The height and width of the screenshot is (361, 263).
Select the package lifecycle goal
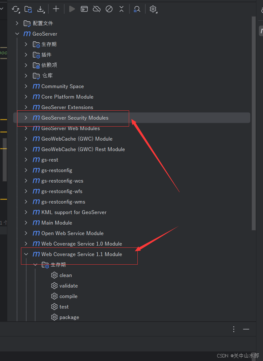[x=69, y=317]
